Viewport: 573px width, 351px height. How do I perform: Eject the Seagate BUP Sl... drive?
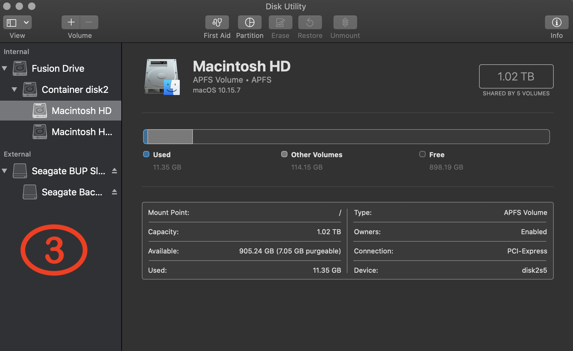(x=114, y=171)
